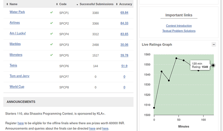Open the Airlines problem
The height and width of the screenshot is (131, 223).
coord(15,23)
